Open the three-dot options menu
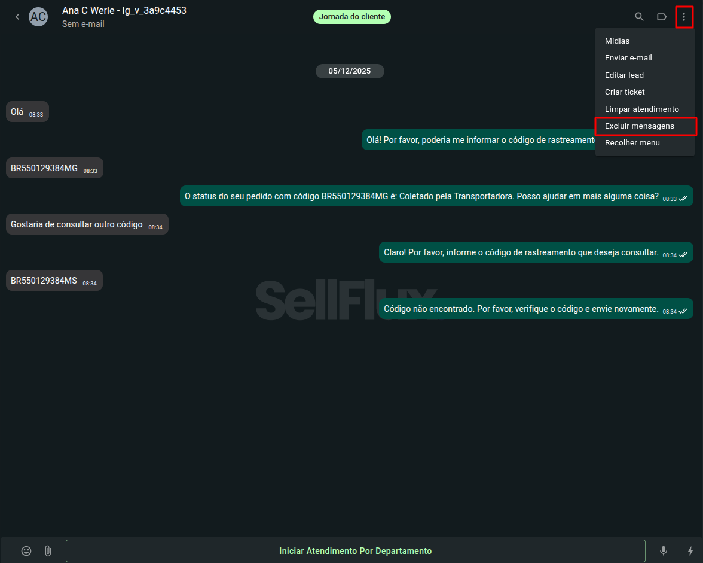Image resolution: width=703 pixels, height=563 pixels. click(x=684, y=17)
